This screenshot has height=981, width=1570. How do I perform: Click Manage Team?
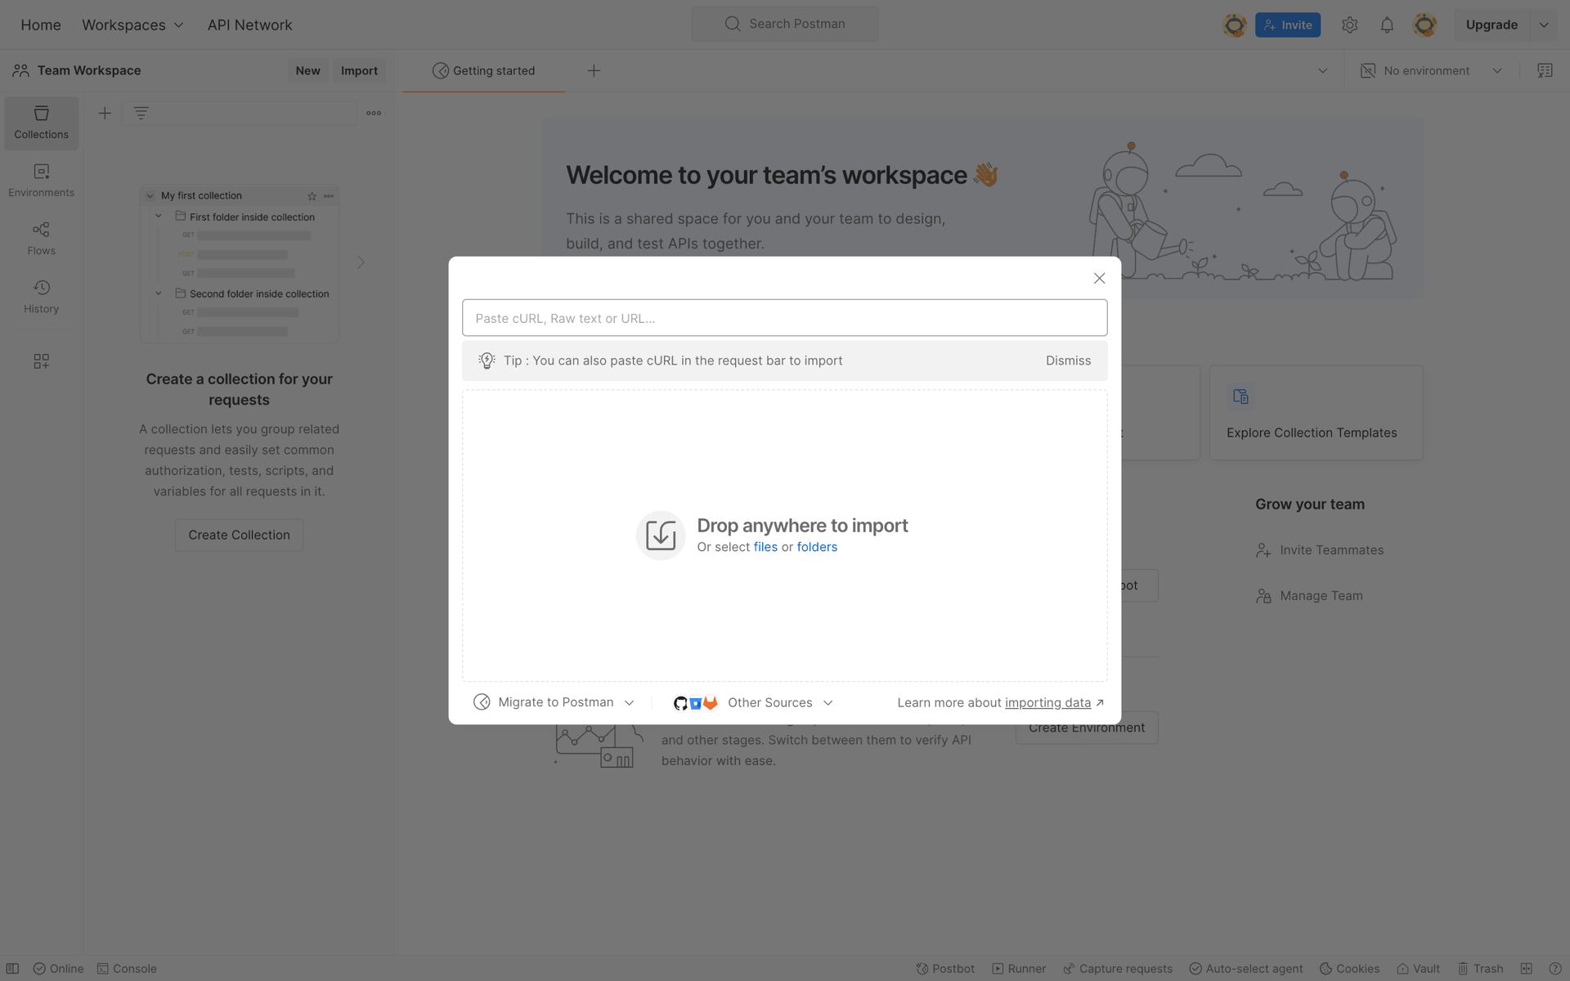(1309, 596)
